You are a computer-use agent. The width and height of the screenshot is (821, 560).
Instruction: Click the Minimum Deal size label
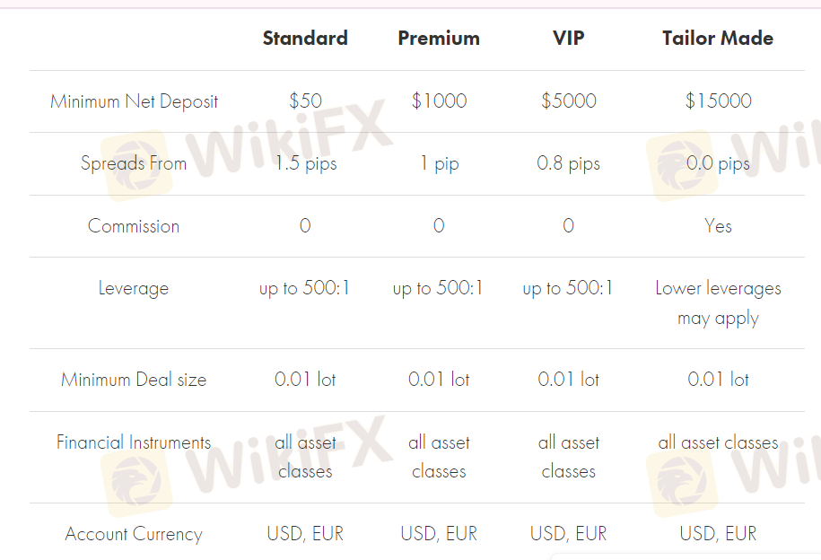tap(134, 380)
